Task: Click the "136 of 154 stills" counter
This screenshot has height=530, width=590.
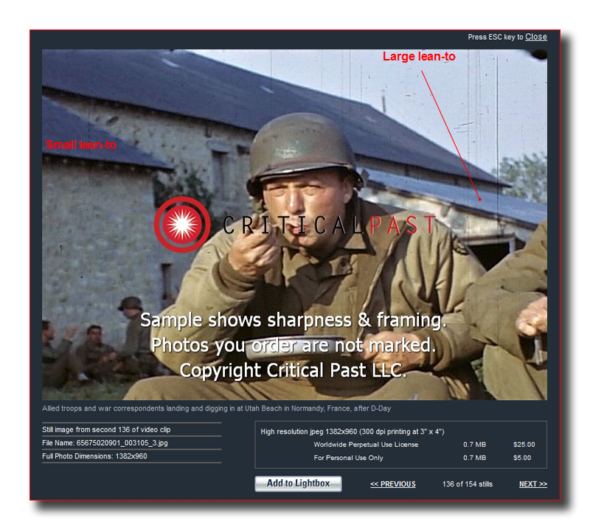Action: [x=467, y=484]
